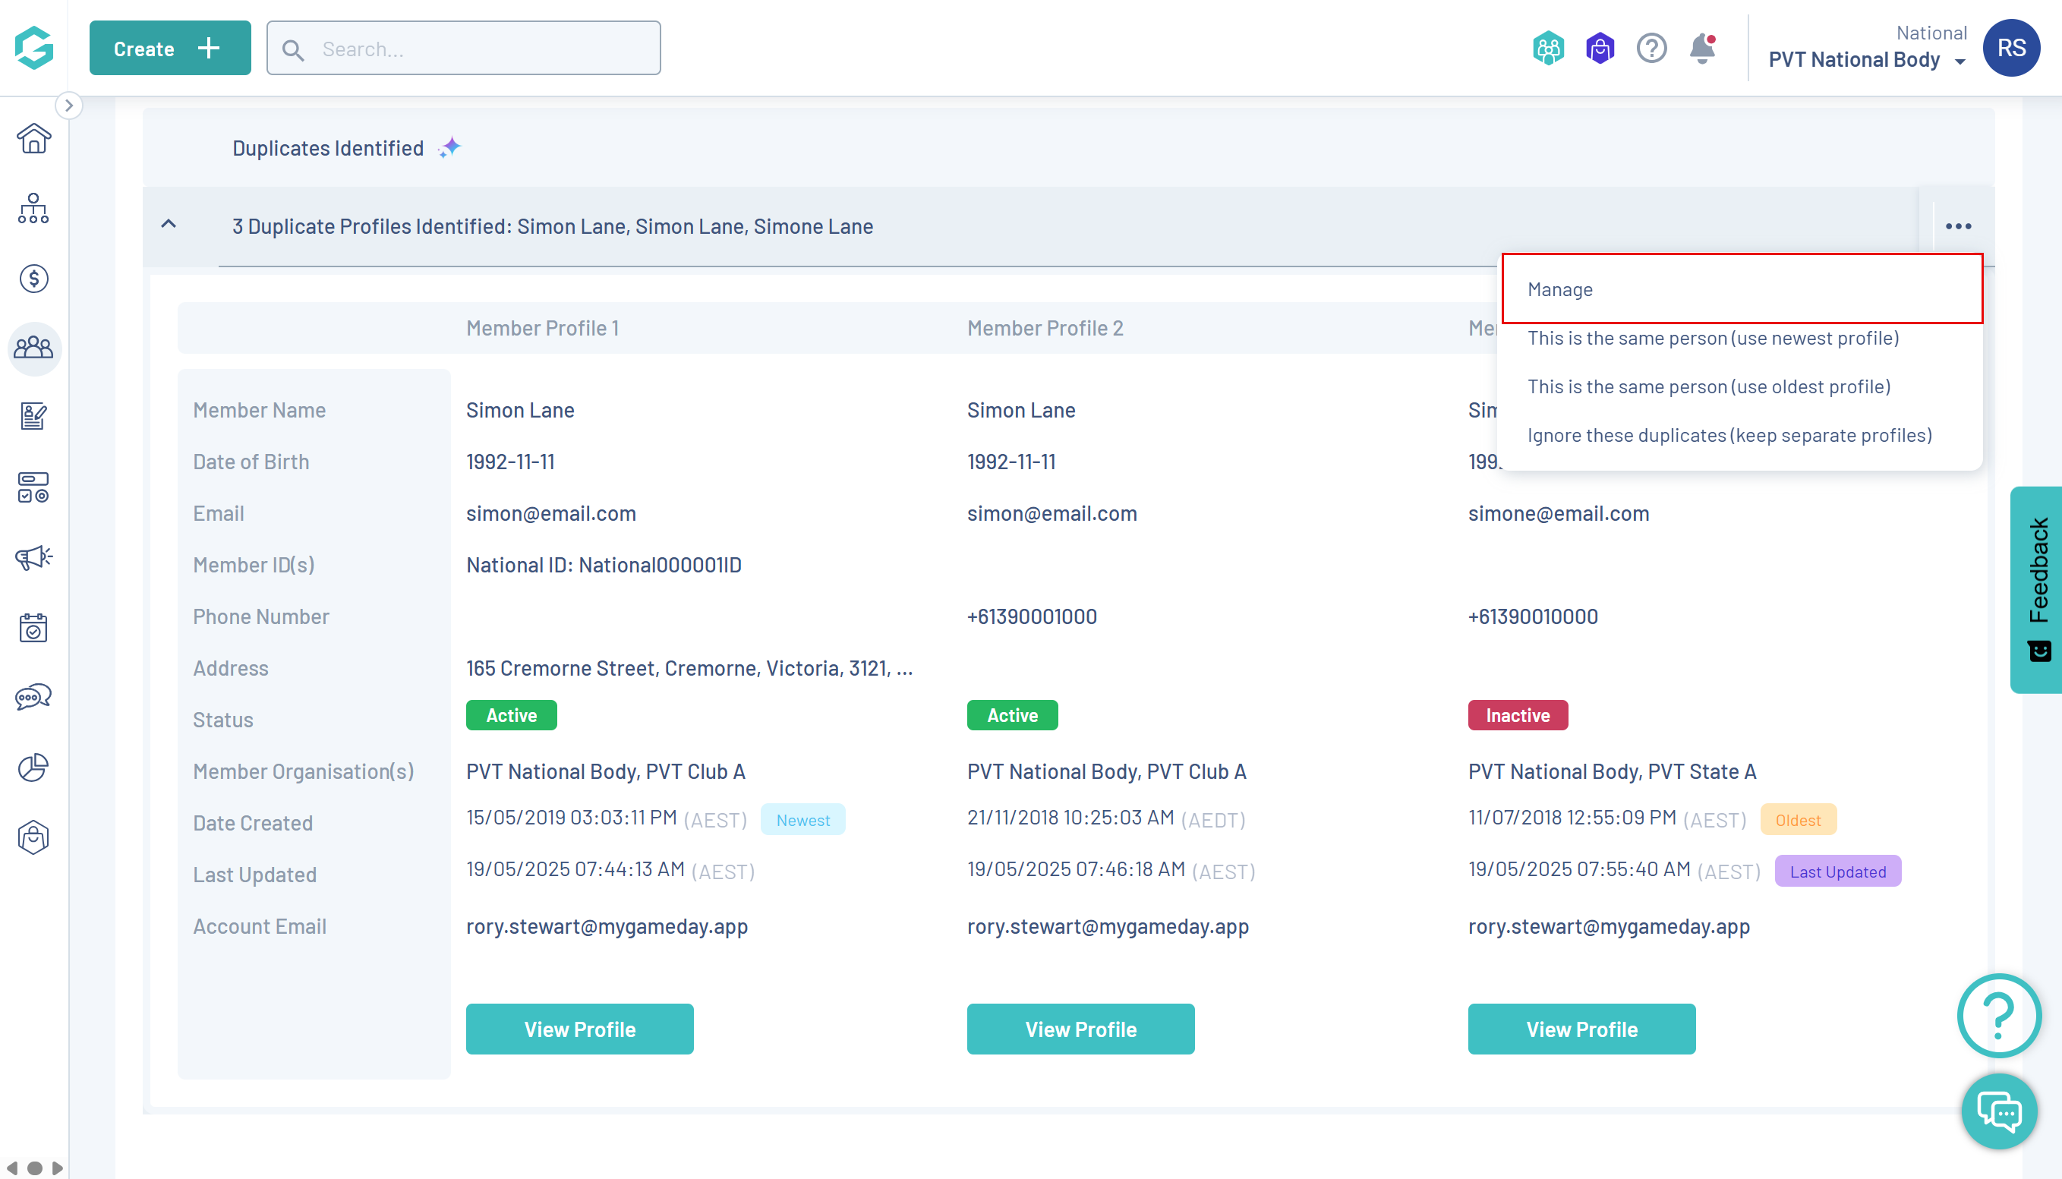
Task: Click the notifications bell icon
Action: (x=1701, y=49)
